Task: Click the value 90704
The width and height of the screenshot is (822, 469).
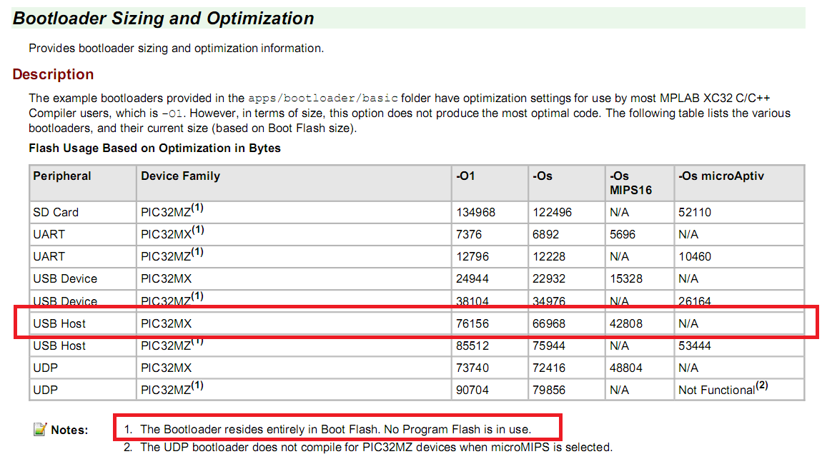Action: tap(472, 390)
